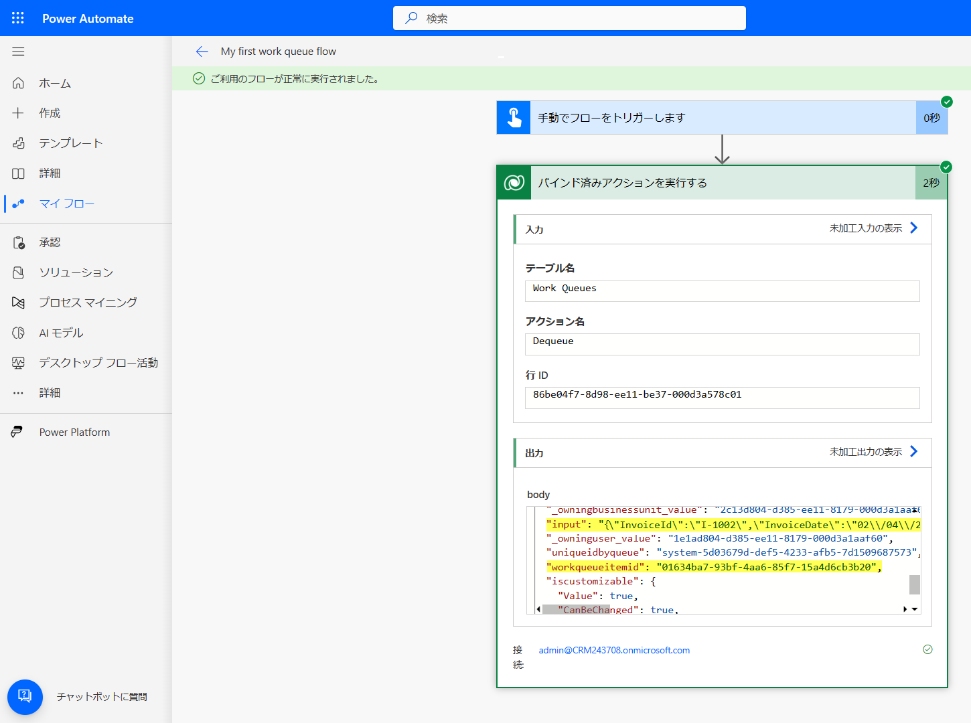Click the success badge on the trigger card
The width and height of the screenshot is (971, 723).
[947, 102]
